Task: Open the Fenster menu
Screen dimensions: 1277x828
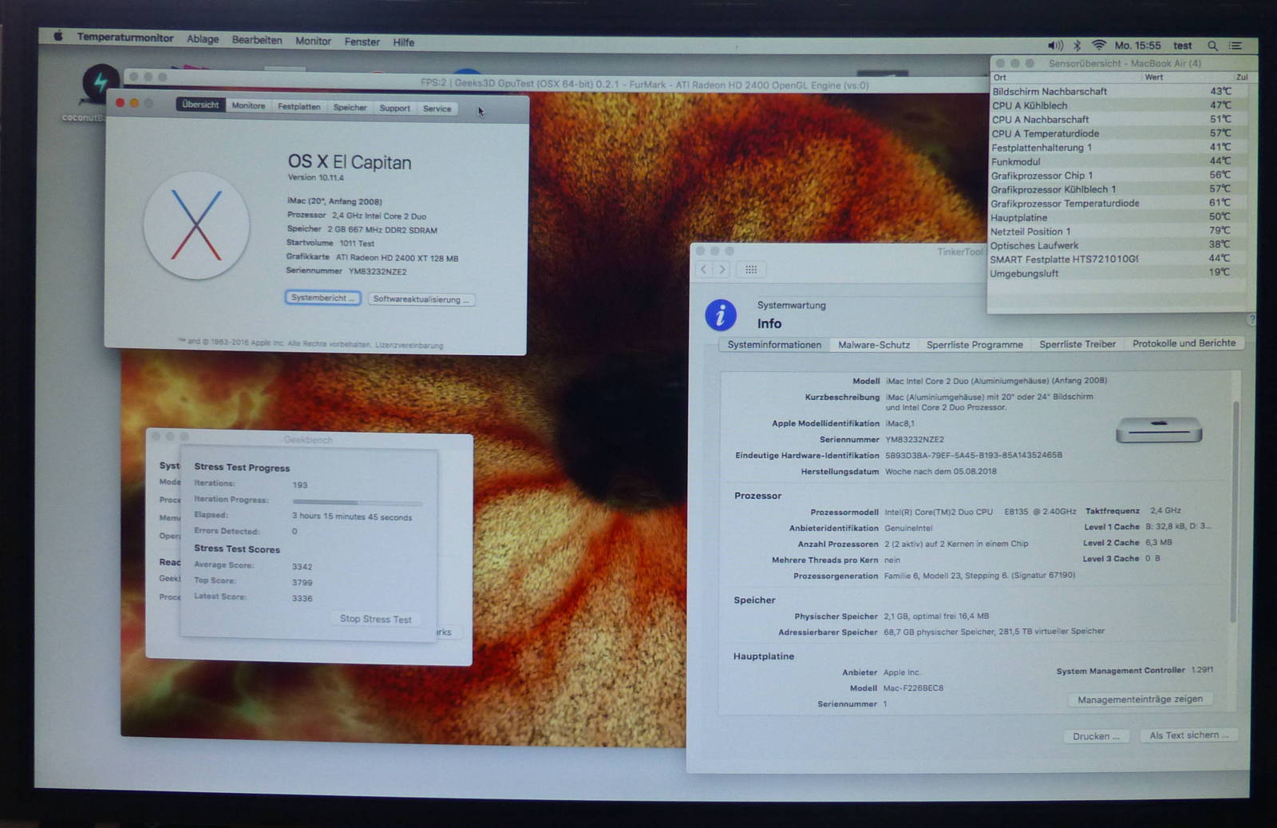Action: coord(362,42)
